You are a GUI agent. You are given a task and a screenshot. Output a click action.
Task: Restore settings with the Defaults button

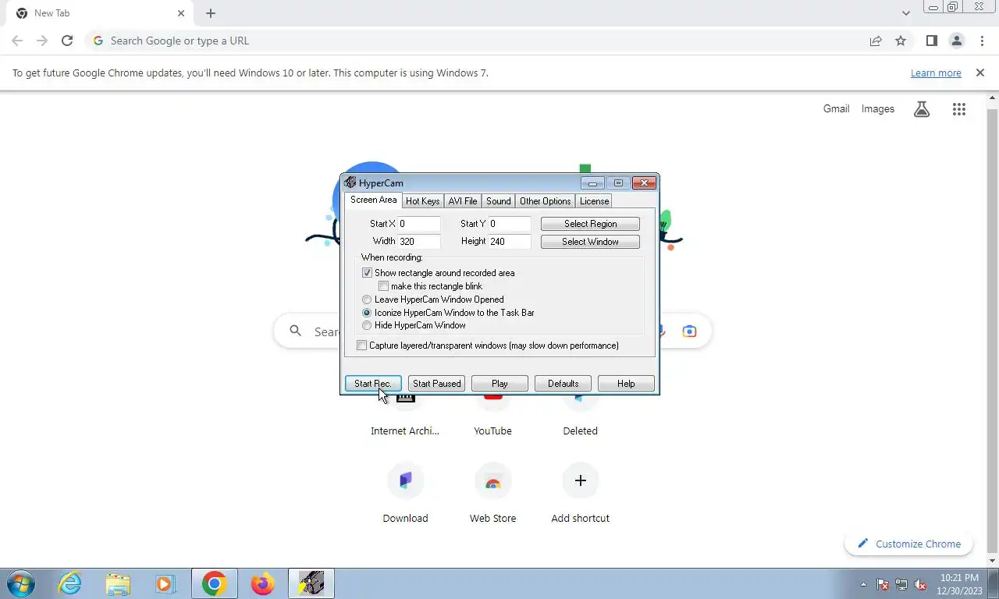click(563, 383)
